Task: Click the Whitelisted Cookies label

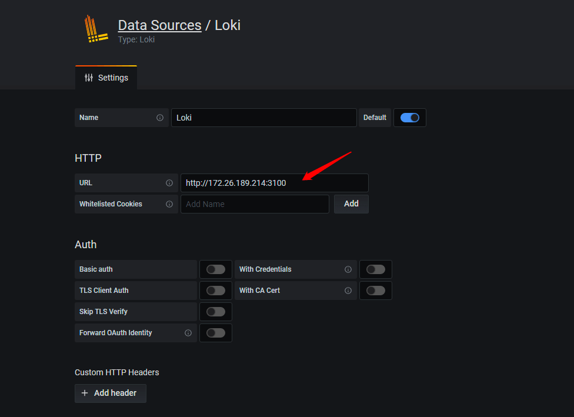Action: coord(111,204)
